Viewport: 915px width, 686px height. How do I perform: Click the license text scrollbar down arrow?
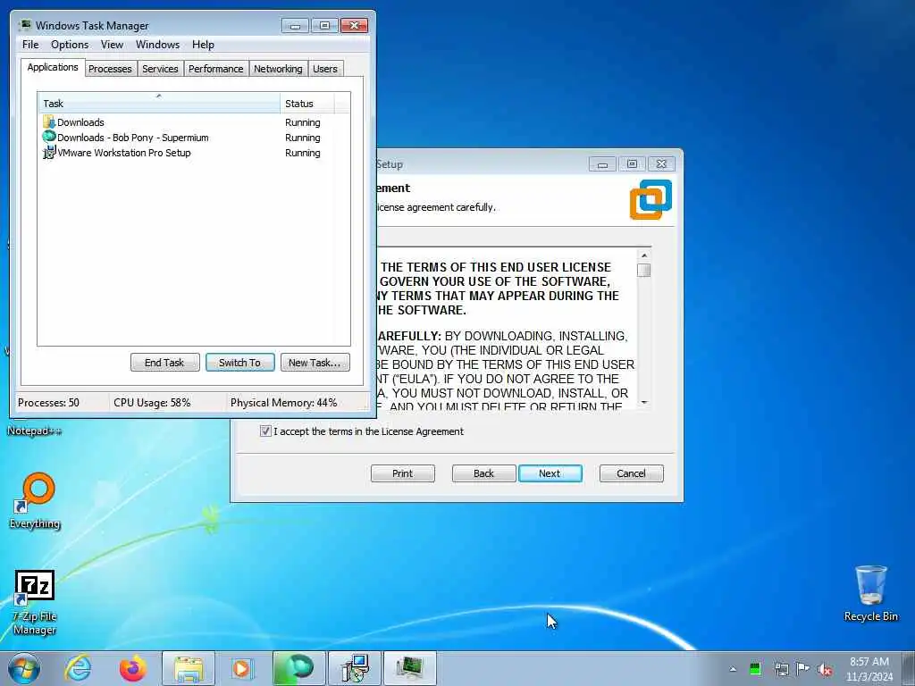(x=644, y=402)
